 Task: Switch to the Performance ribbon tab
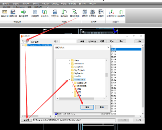click(x=19, y=7)
